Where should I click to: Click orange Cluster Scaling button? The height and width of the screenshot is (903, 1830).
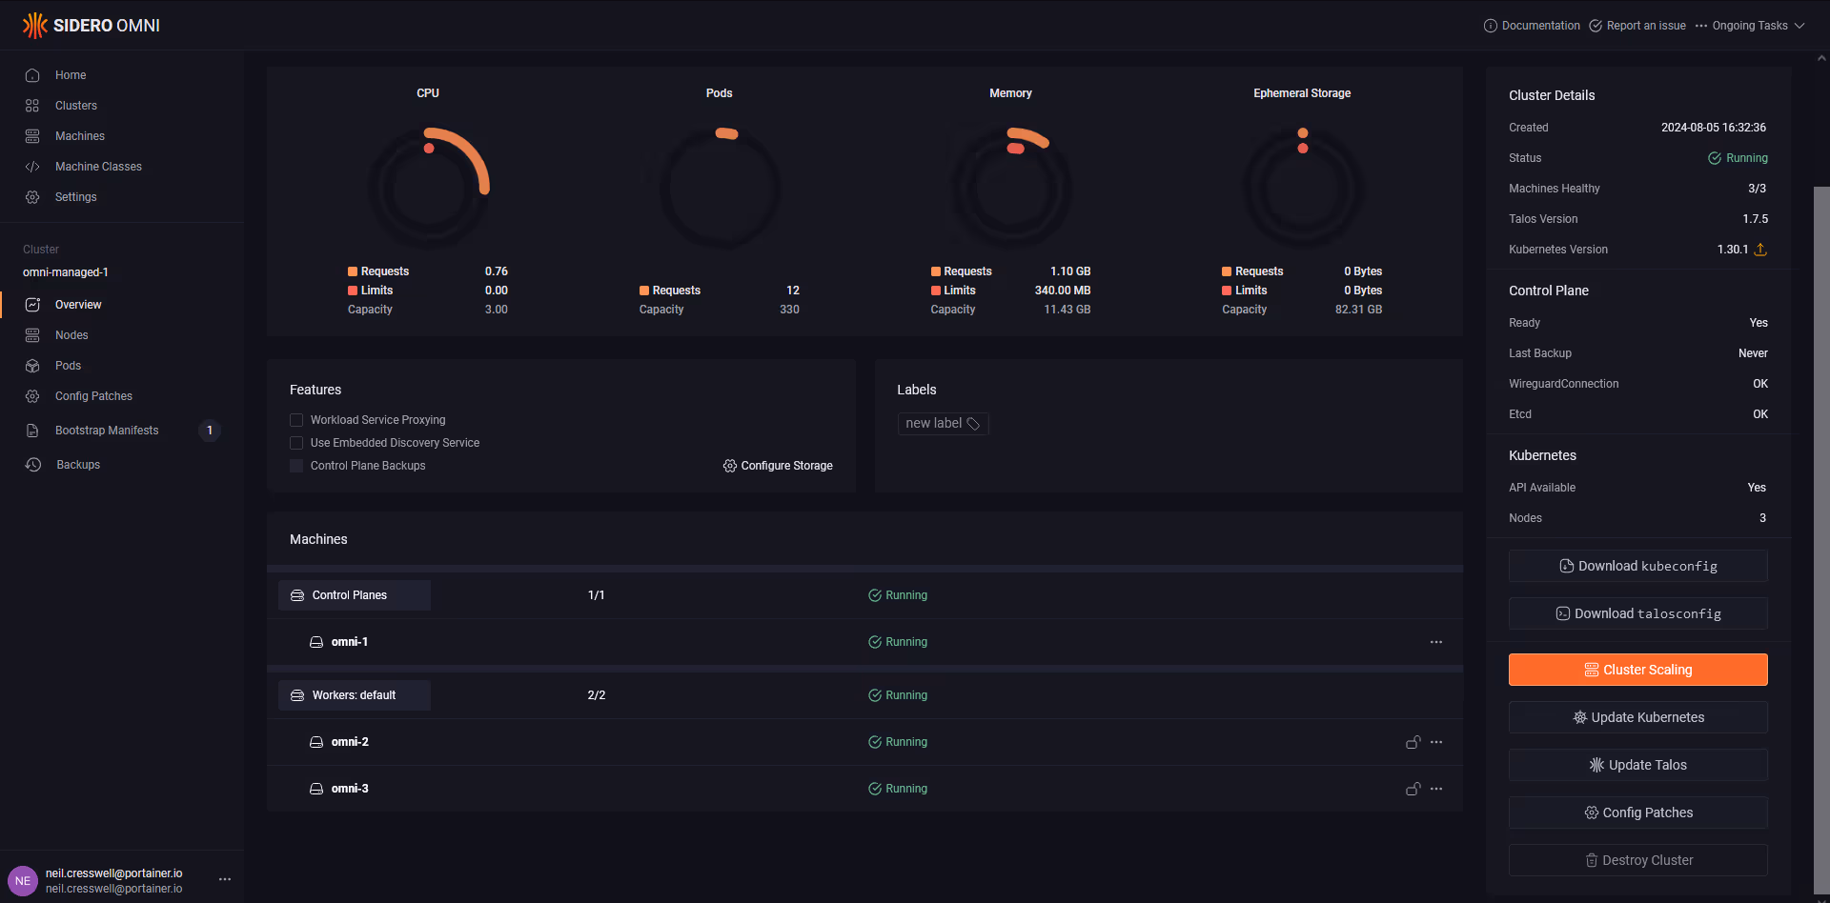(x=1637, y=670)
